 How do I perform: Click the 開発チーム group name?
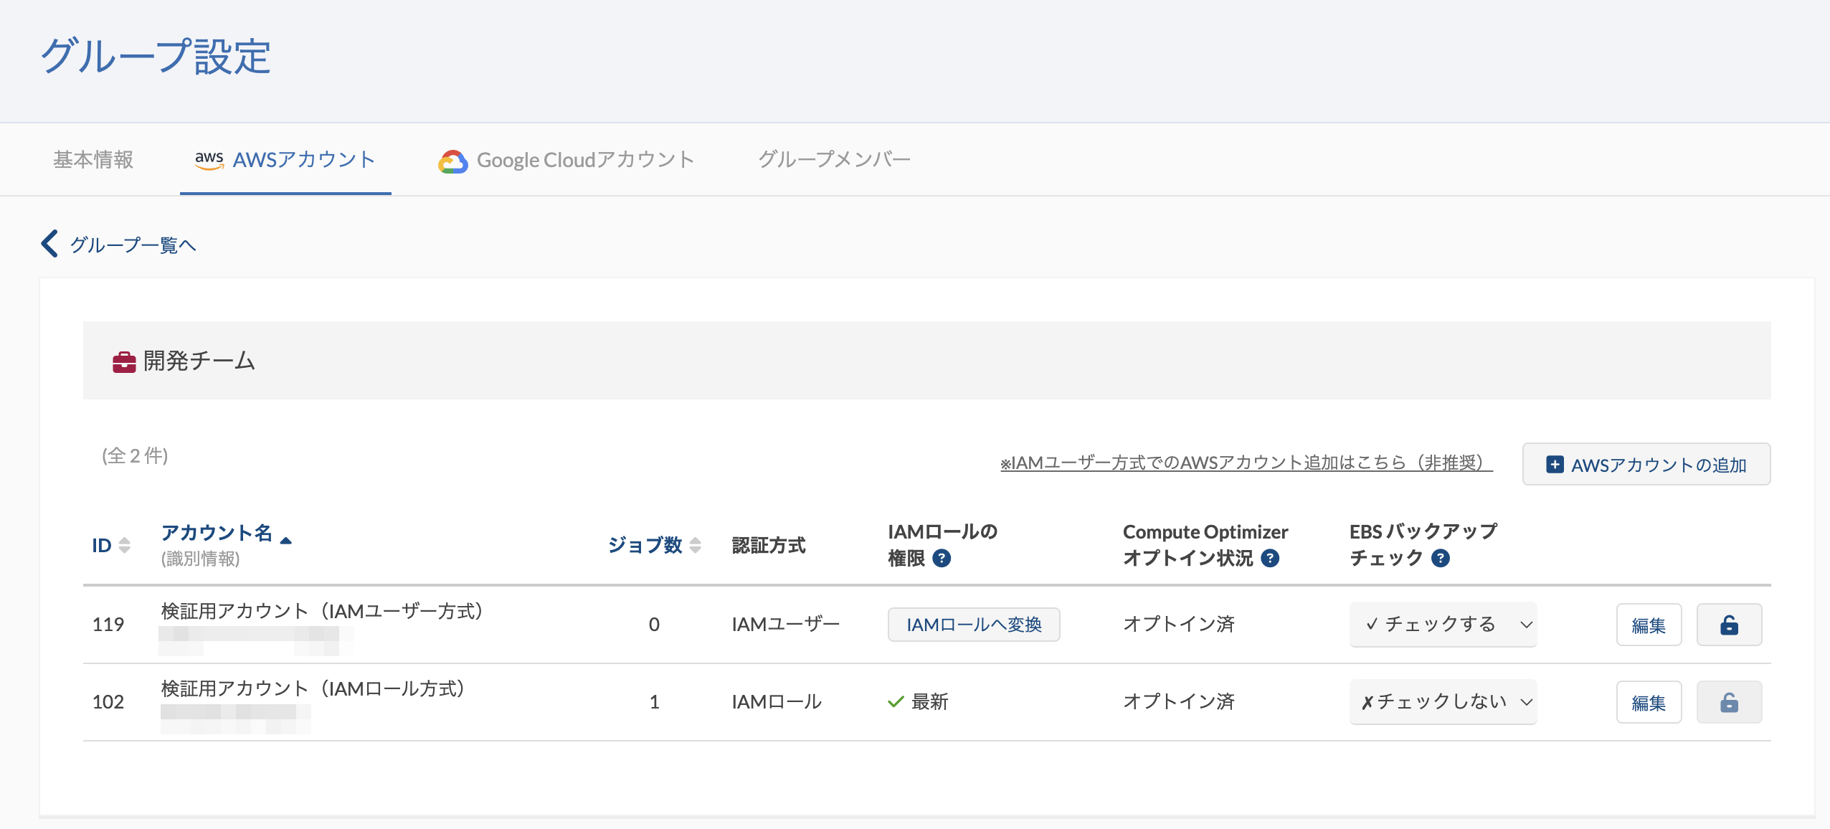199,361
